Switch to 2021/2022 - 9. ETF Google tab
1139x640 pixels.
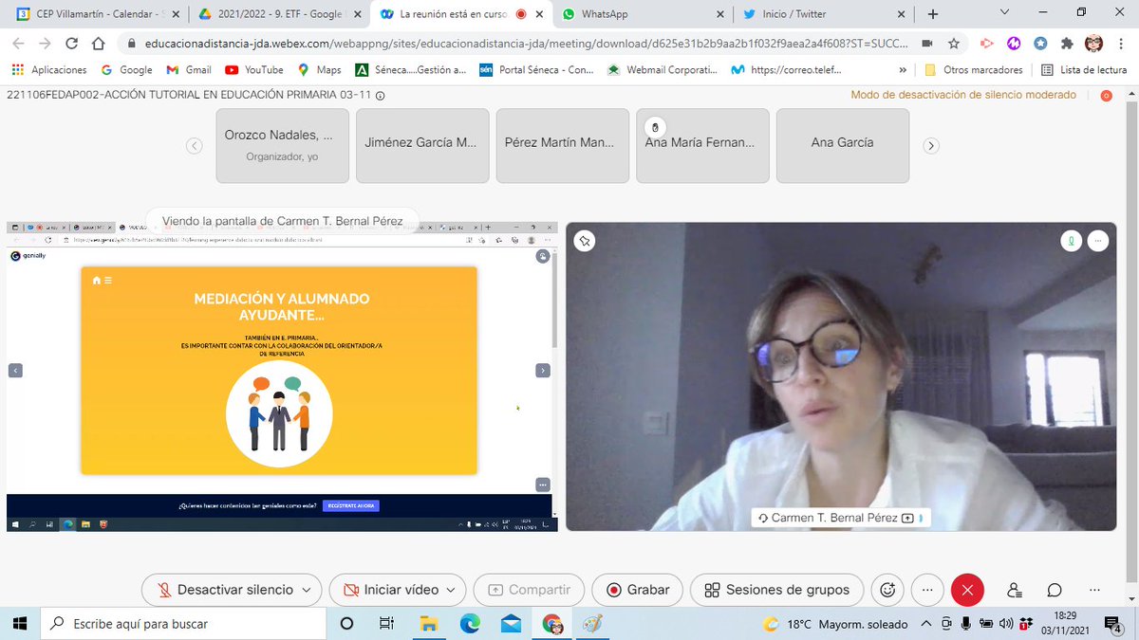(278, 14)
